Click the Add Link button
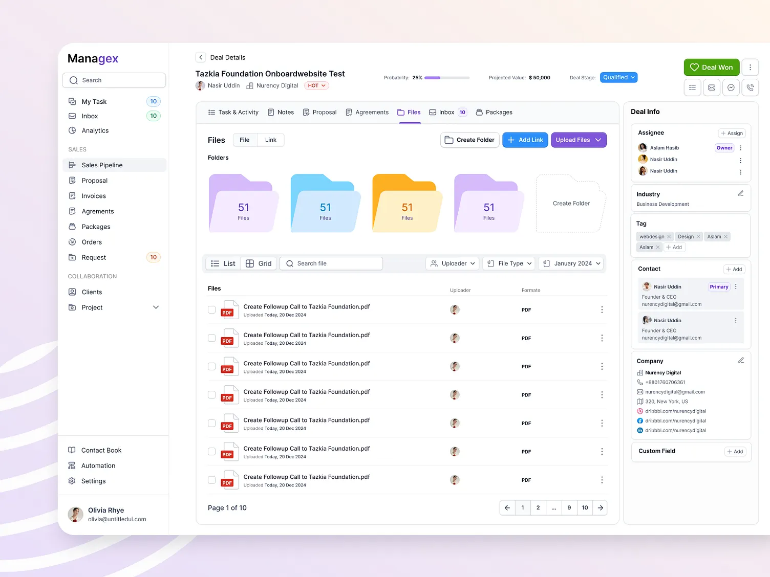This screenshot has height=577, width=770. tap(525, 140)
